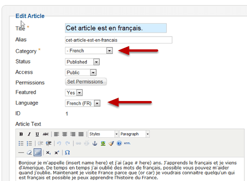Image resolution: width=247 pixels, height=181 pixels.
Task: Insert ordered numbered list
Action: pyautogui.click(x=29, y=144)
